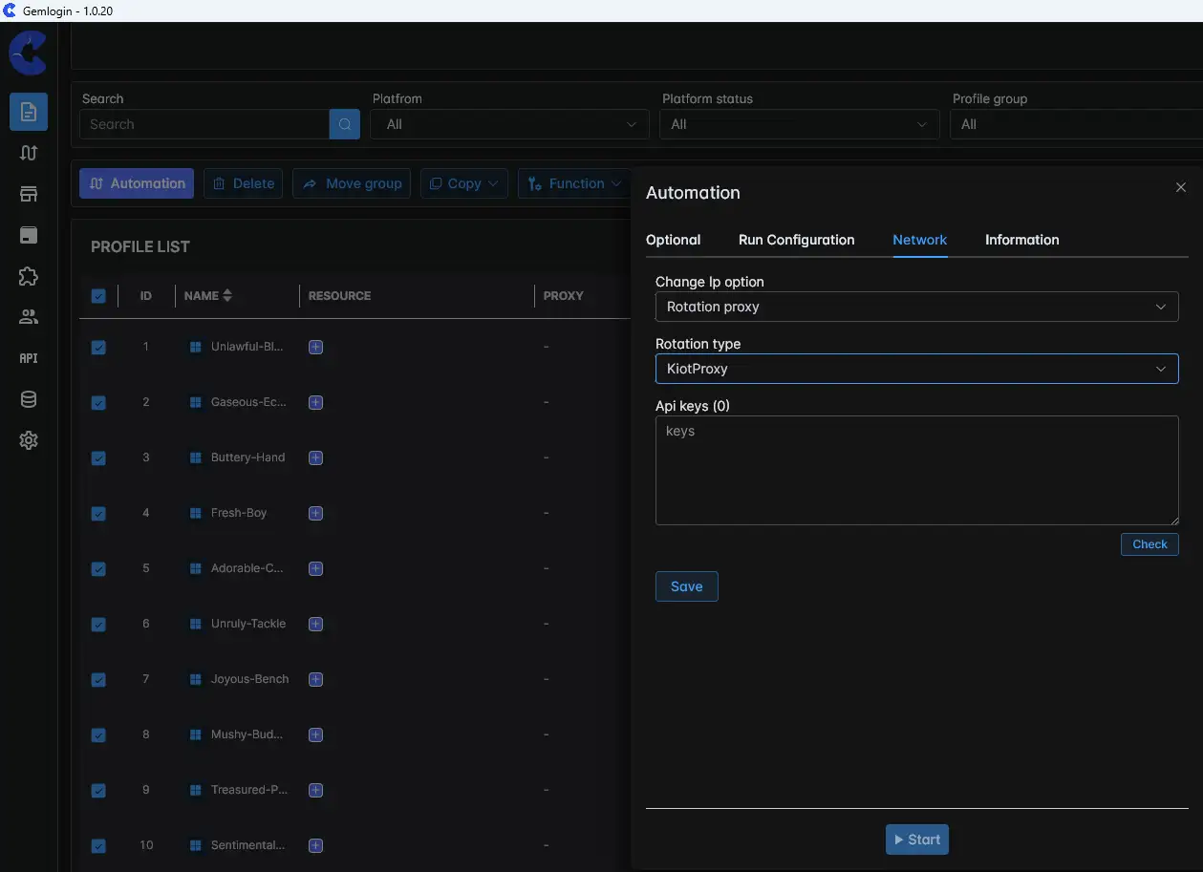Add resource to Adorable-C... profile row
Image resolution: width=1203 pixels, height=872 pixels.
coord(316,568)
